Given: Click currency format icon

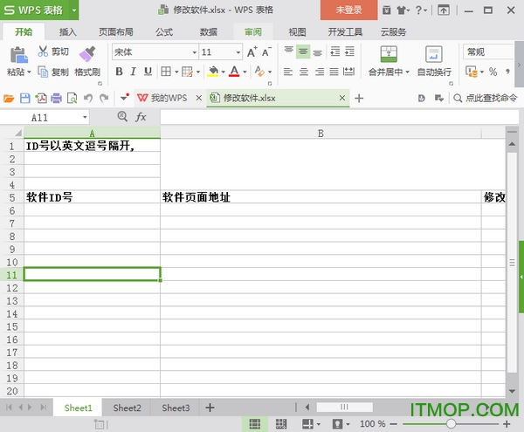Looking at the screenshot, I should 472,71.
